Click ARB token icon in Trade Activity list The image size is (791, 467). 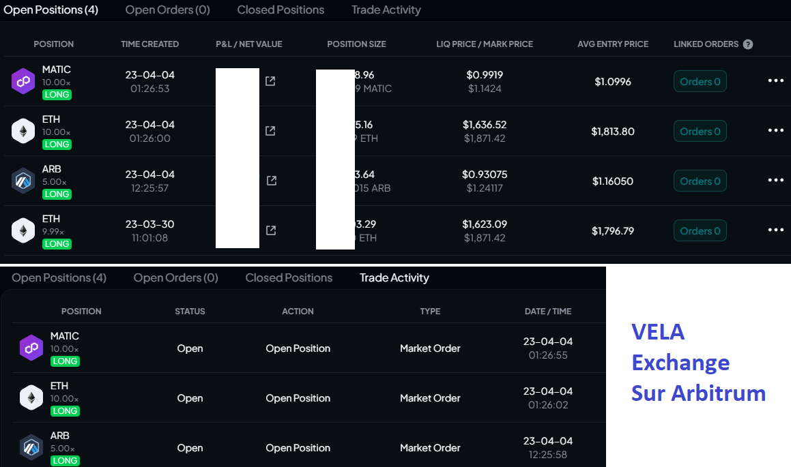click(x=31, y=447)
